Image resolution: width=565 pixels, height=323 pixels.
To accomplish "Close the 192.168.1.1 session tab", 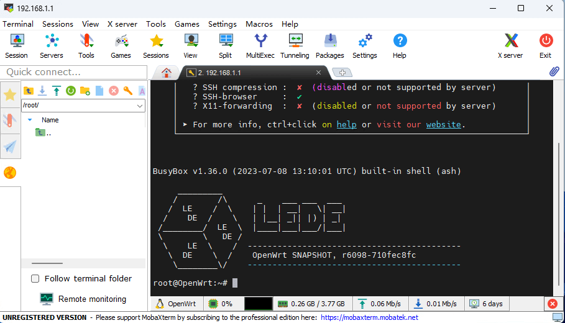I will click(318, 73).
